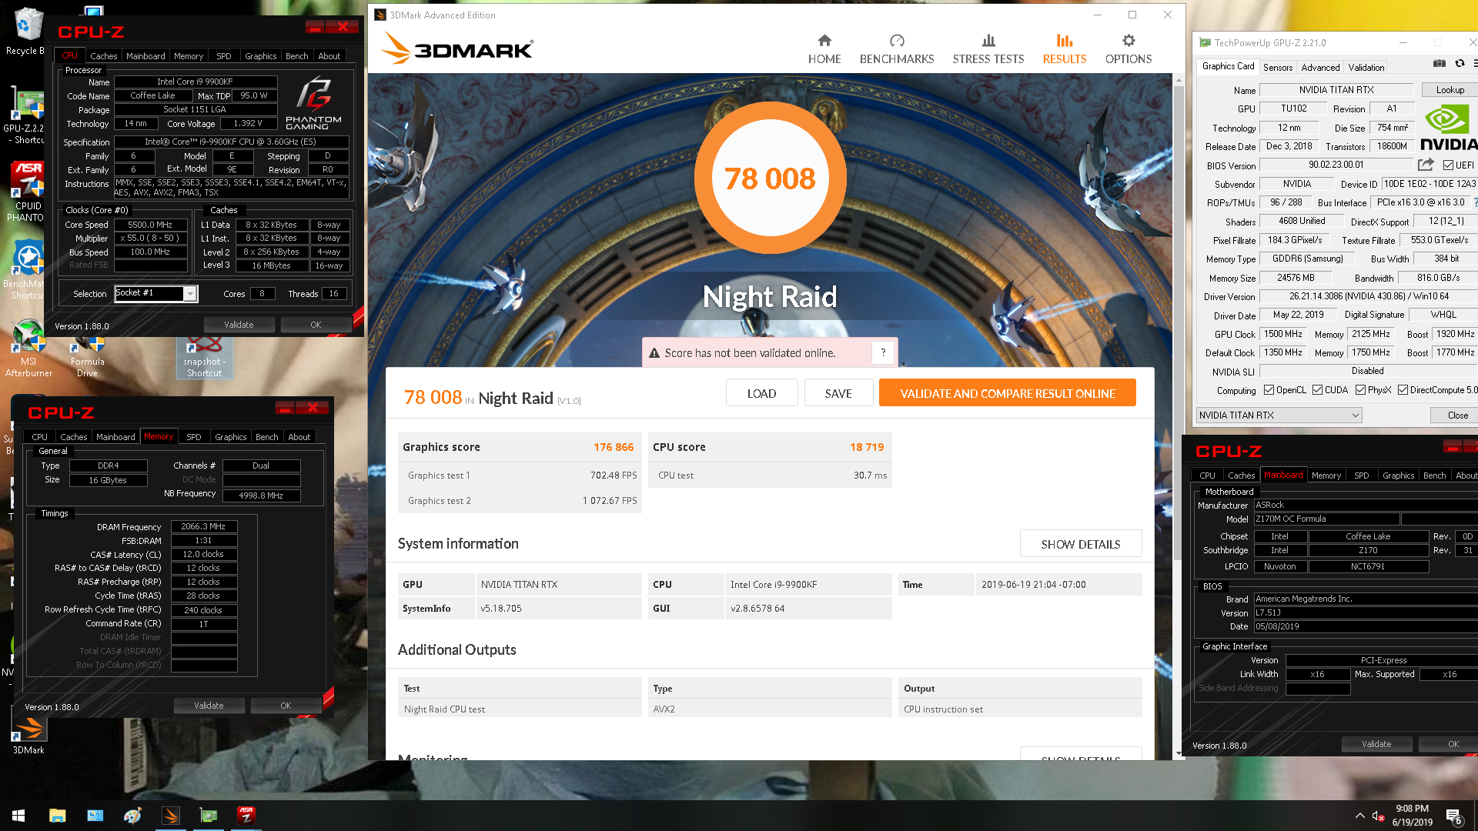Viewport: 1478px width, 831px height.
Task: Open the Validation tab in GPU-Z
Action: 1366,68
